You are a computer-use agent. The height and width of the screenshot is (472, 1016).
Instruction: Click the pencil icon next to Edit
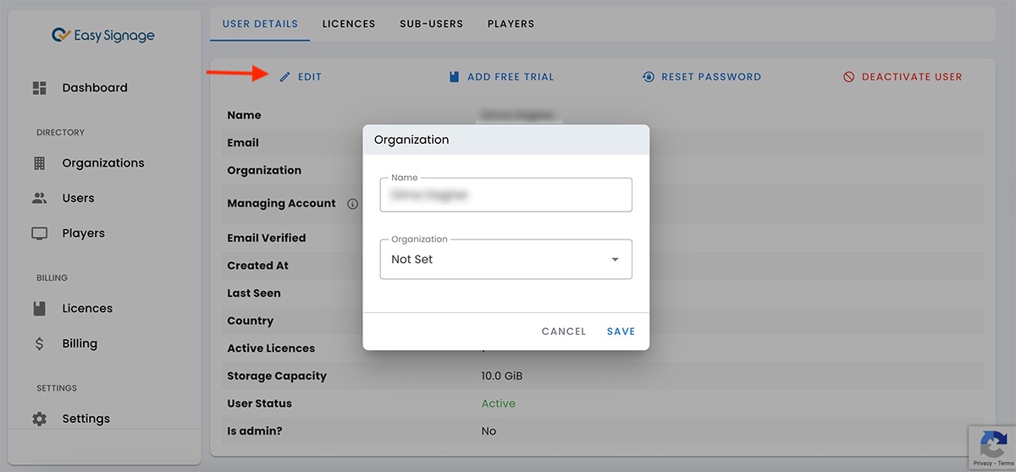pos(285,77)
